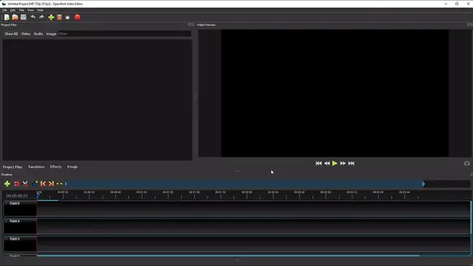Viewport: 473px width, 266px height.
Task: Switch to the Project Files tab
Action: tap(13, 167)
